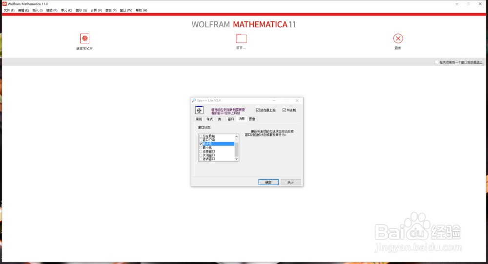Switch to the 类 tab in Spy++
488x264 pixels.
click(x=220, y=119)
